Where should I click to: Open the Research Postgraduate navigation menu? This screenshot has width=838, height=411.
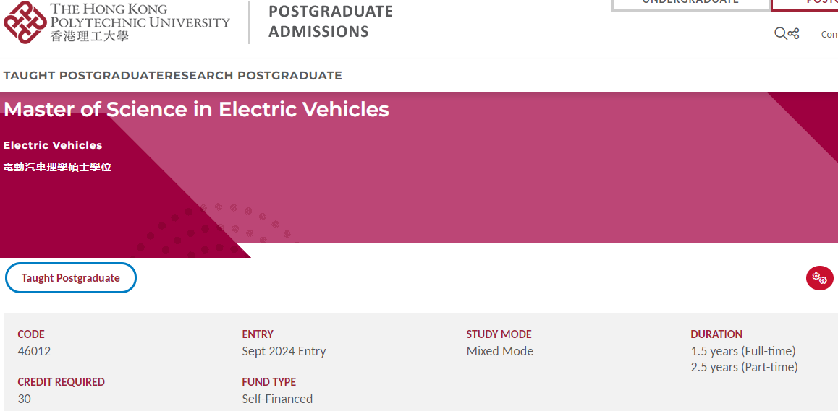(253, 76)
